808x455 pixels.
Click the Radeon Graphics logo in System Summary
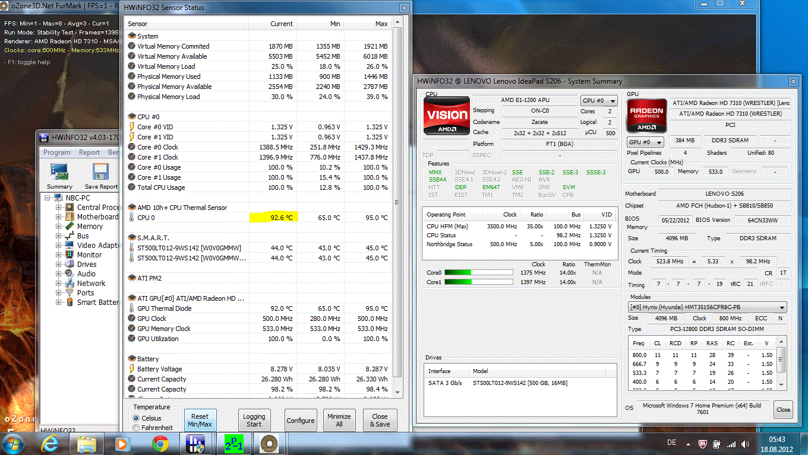[x=646, y=116]
